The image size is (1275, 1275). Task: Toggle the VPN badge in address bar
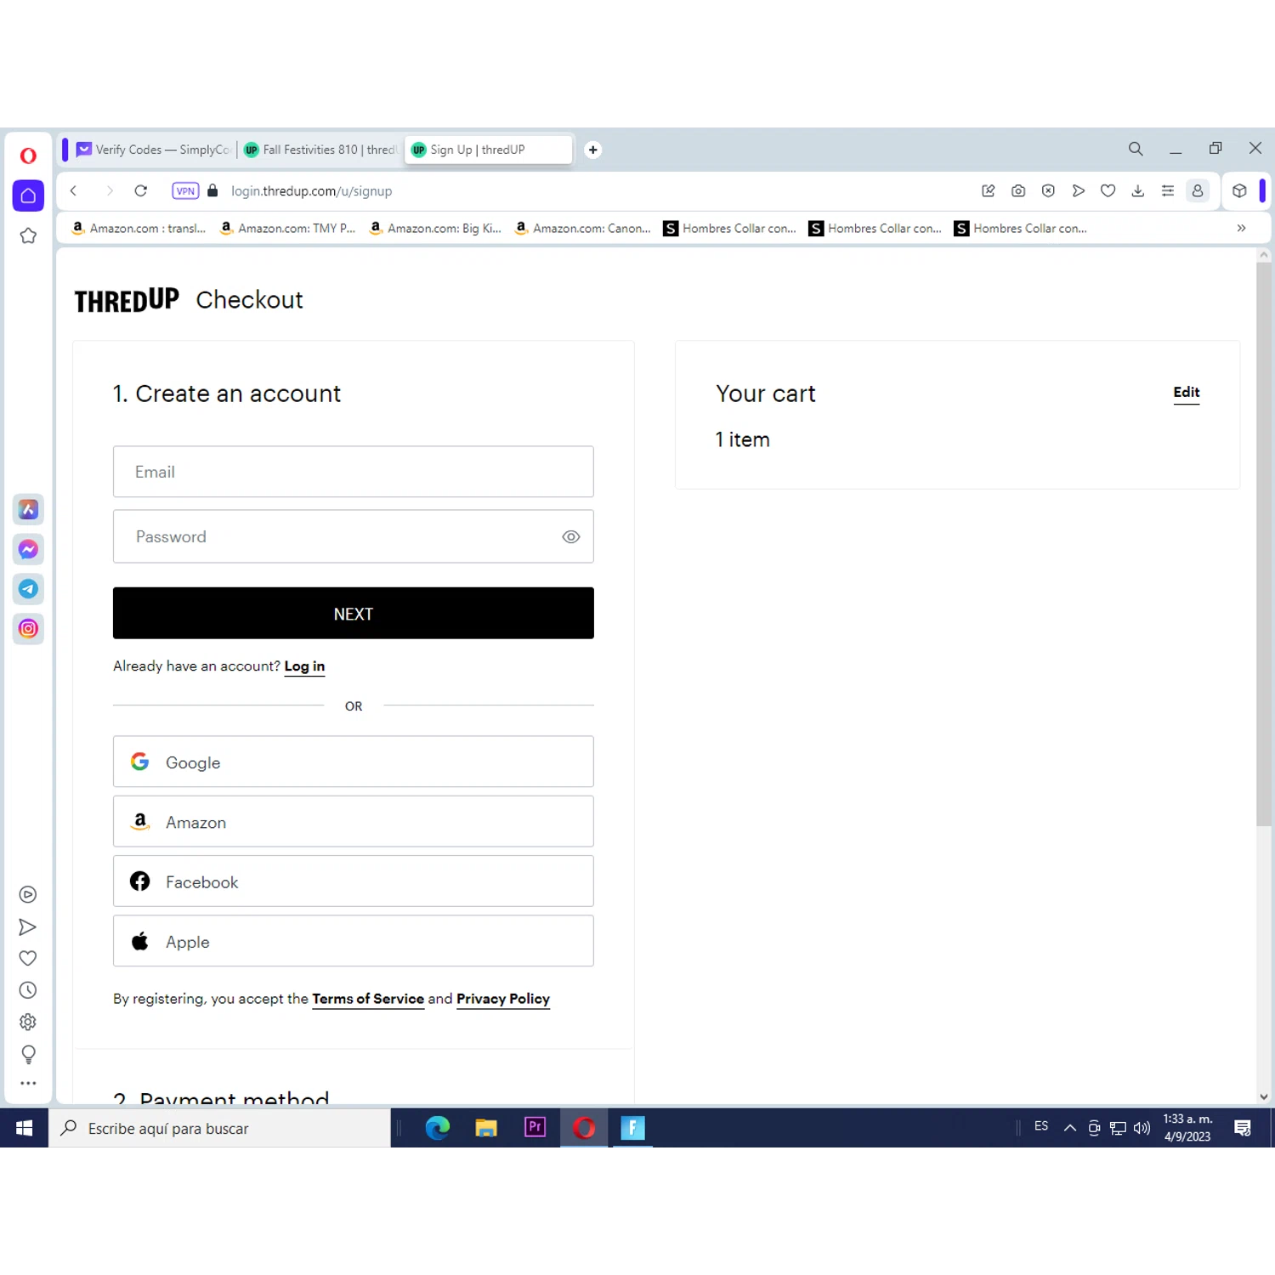point(185,191)
